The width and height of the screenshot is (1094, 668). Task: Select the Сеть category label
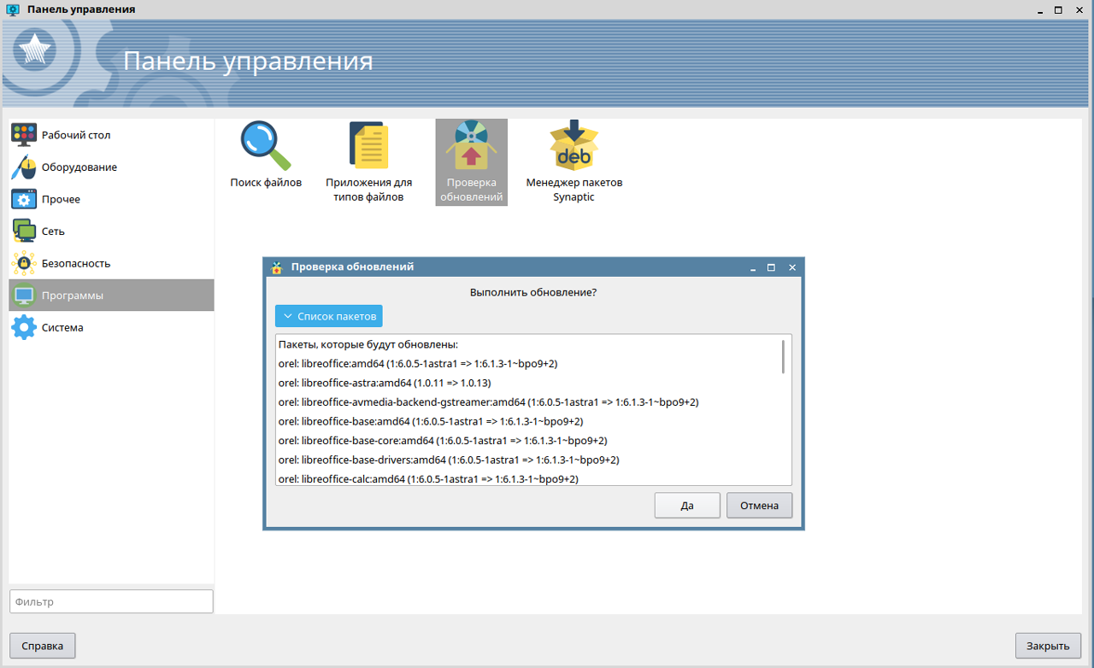click(53, 231)
